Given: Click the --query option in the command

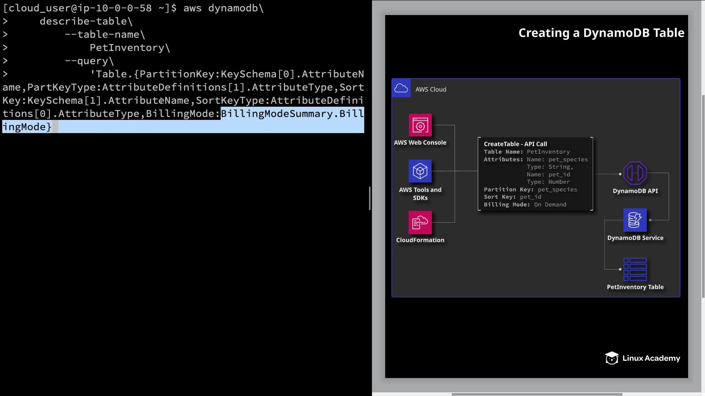Looking at the screenshot, I should (x=87, y=61).
